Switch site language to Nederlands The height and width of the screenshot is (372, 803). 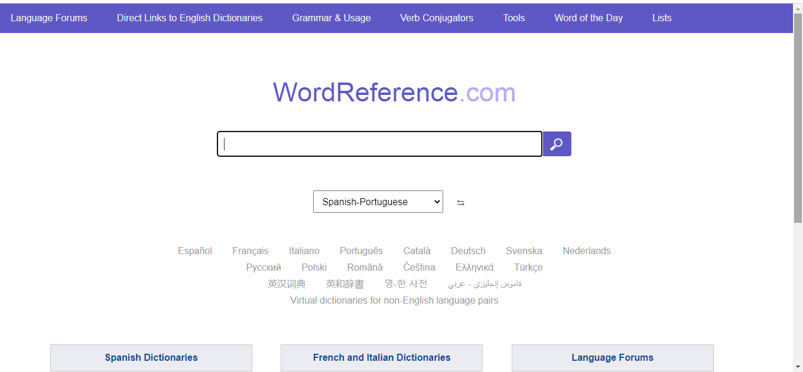point(587,251)
